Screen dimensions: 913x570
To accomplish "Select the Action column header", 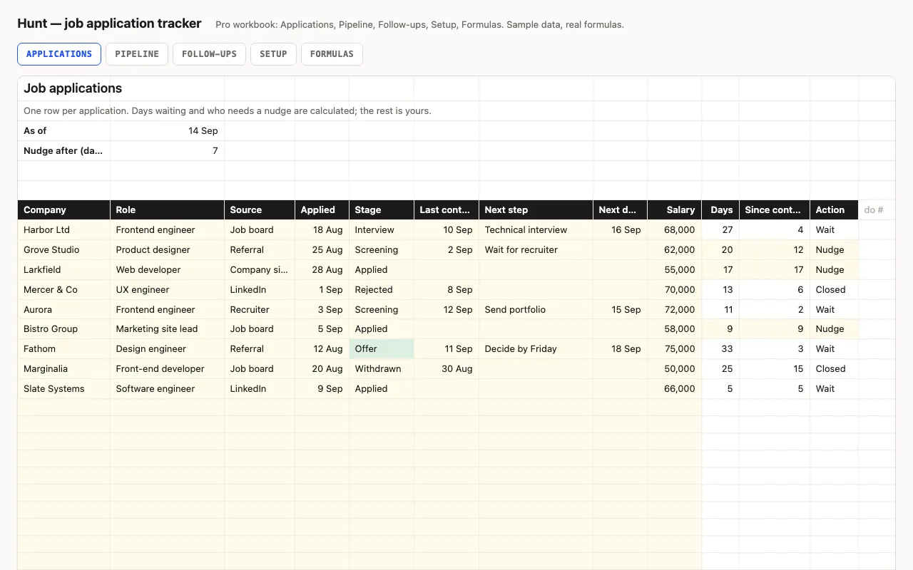I will click(834, 210).
